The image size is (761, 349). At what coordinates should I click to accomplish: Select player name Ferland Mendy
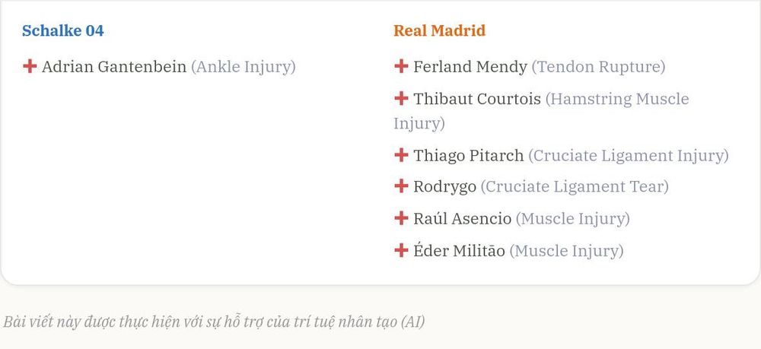[x=470, y=66]
